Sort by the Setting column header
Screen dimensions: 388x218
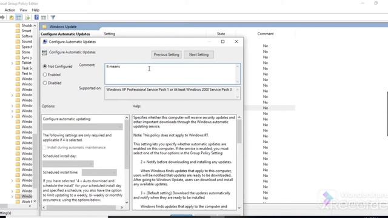pyautogui.click(x=109, y=34)
